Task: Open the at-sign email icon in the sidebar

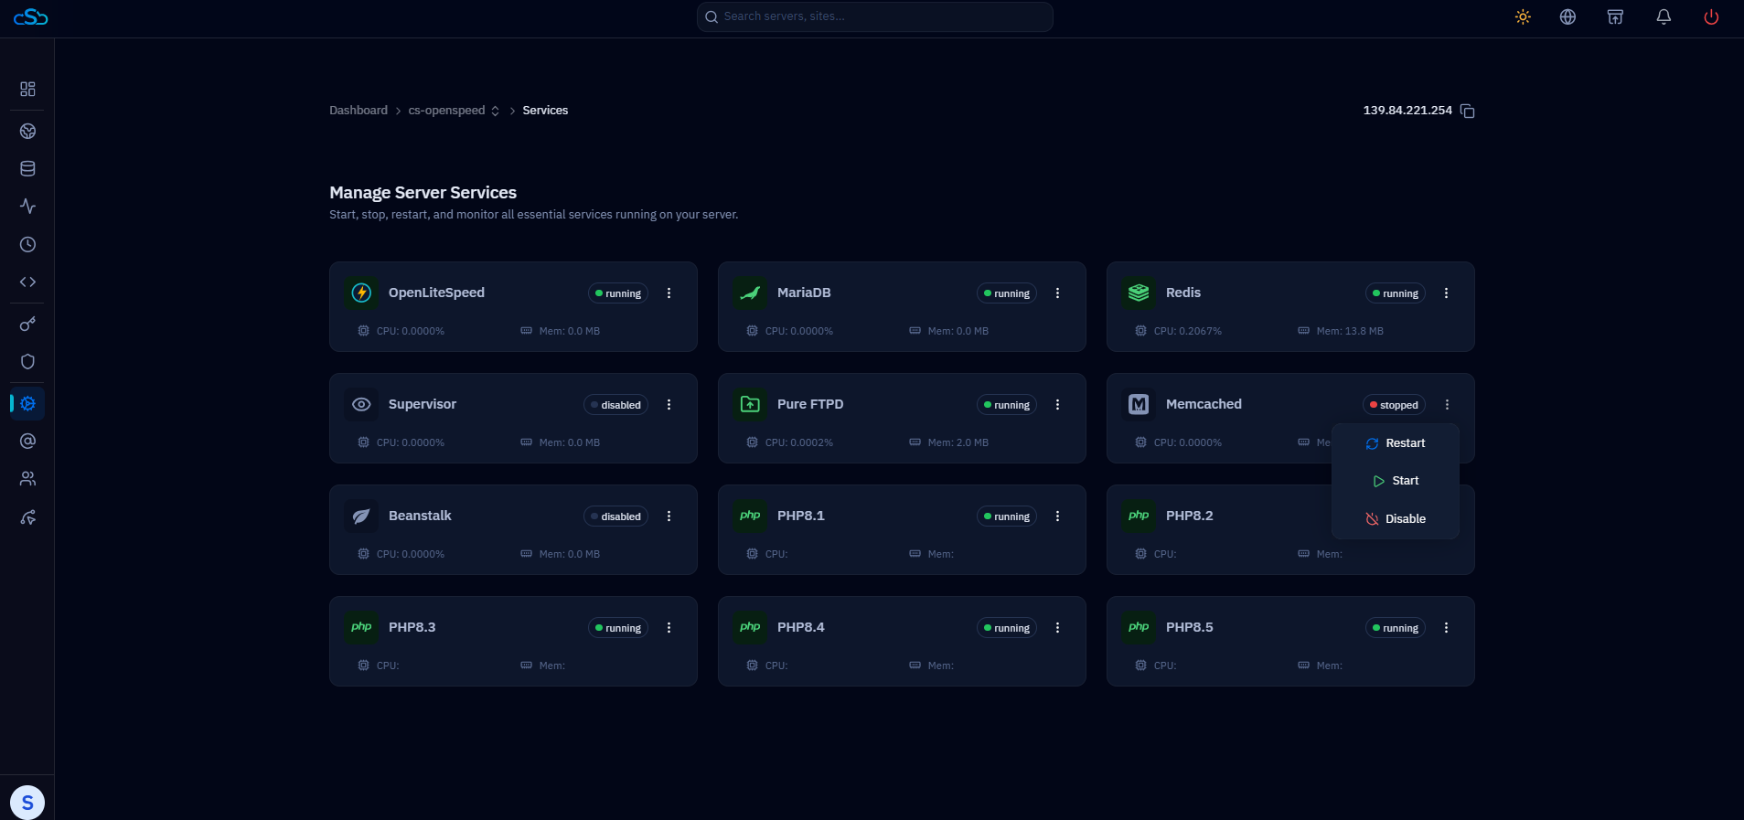Action: click(27, 441)
